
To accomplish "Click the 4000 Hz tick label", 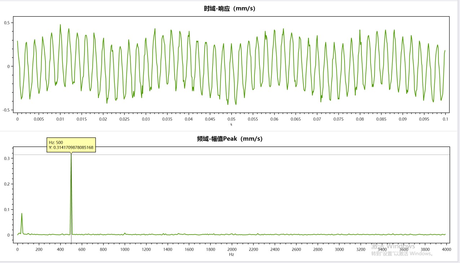I will point(447,249).
